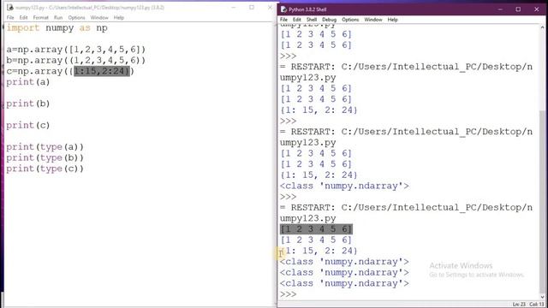Click line 'b=np.array((1,2,3,4,5,6))'
Screen dimensions: 548x308
click(x=76, y=61)
